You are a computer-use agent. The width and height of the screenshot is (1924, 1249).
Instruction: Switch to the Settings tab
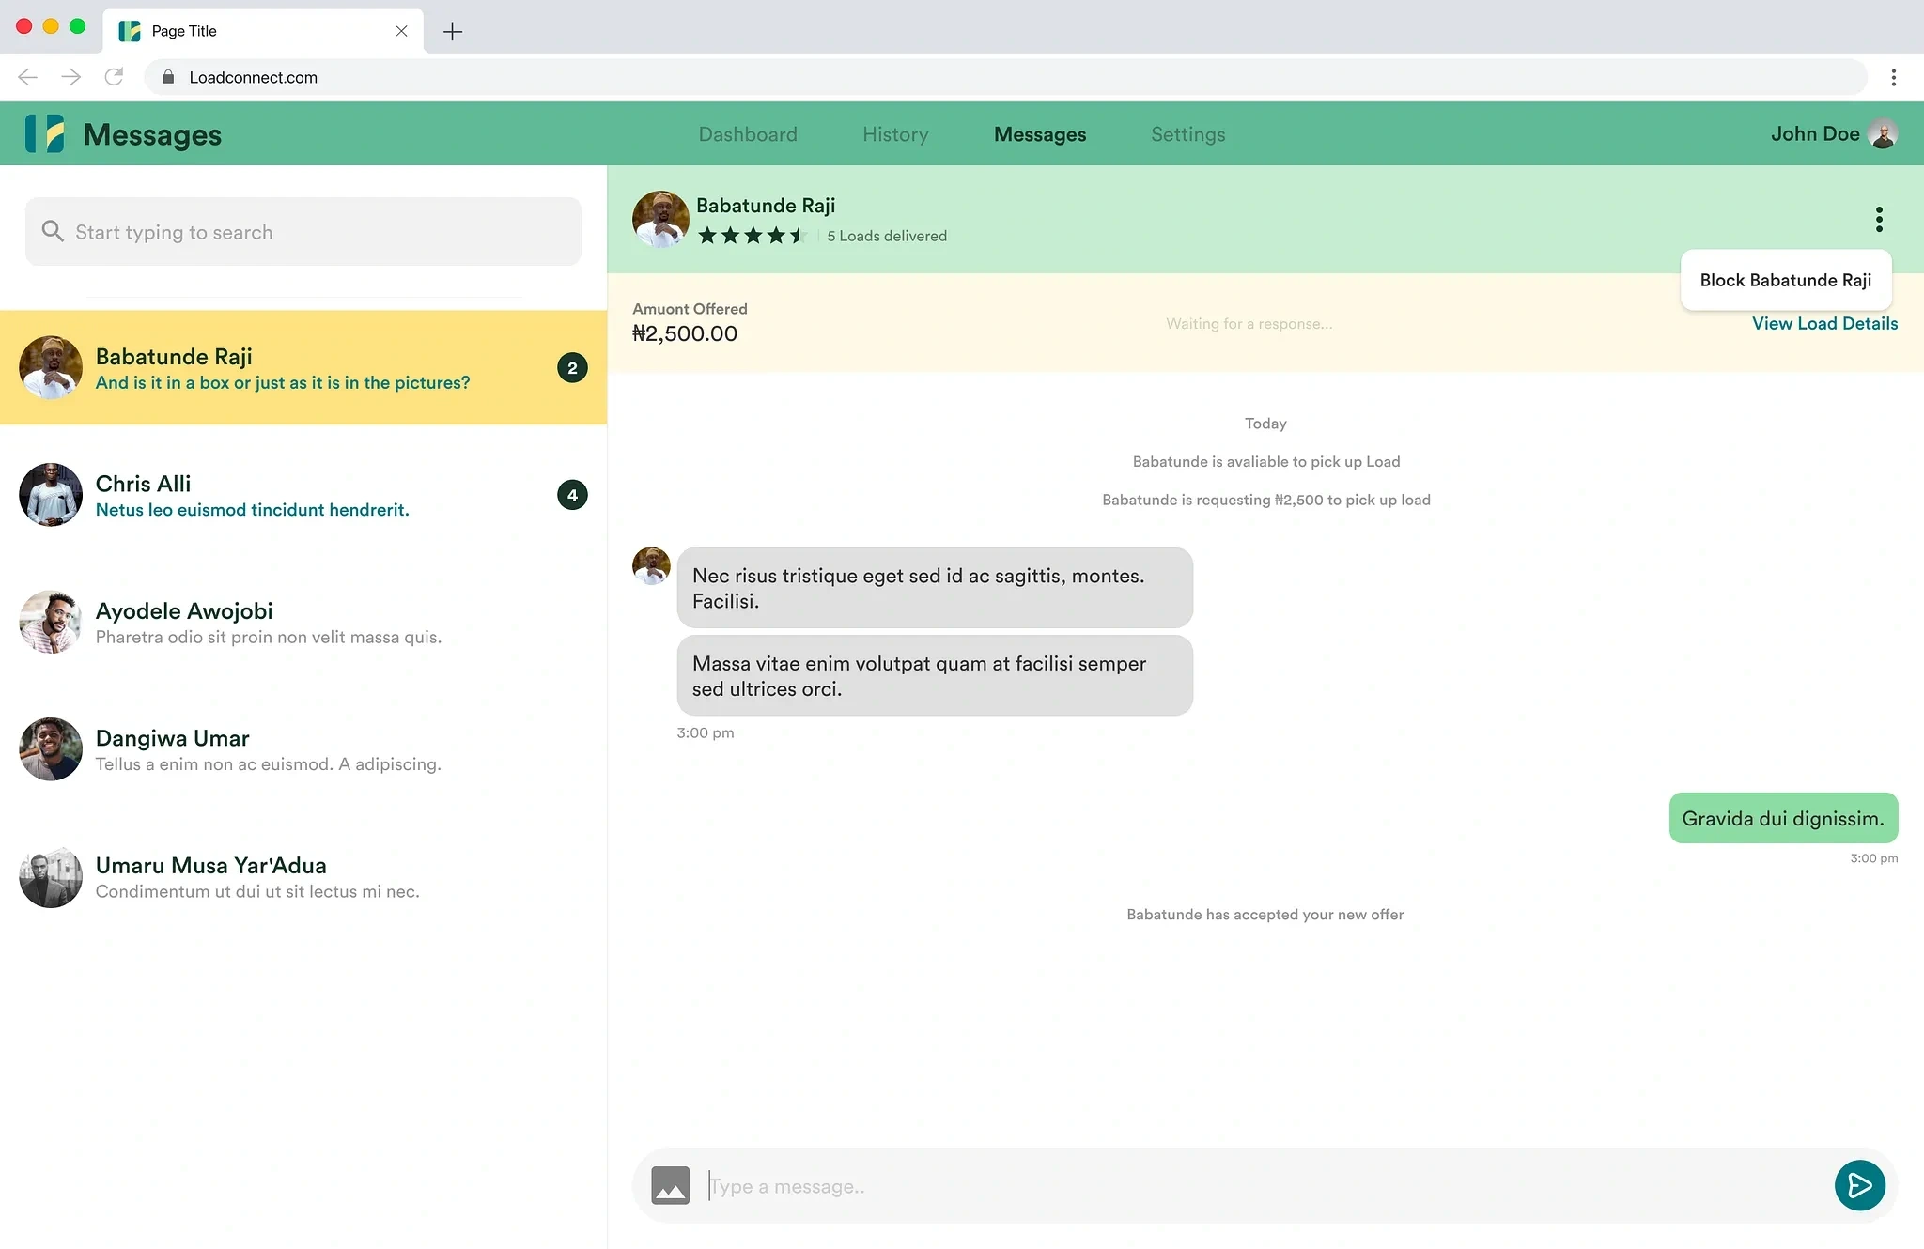1187,134
